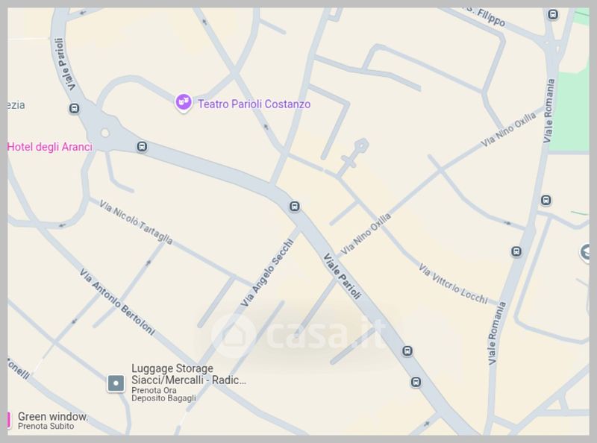Select bus stop icon just east of roundabout
Image resolution: width=597 pixels, height=443 pixels.
point(142,146)
